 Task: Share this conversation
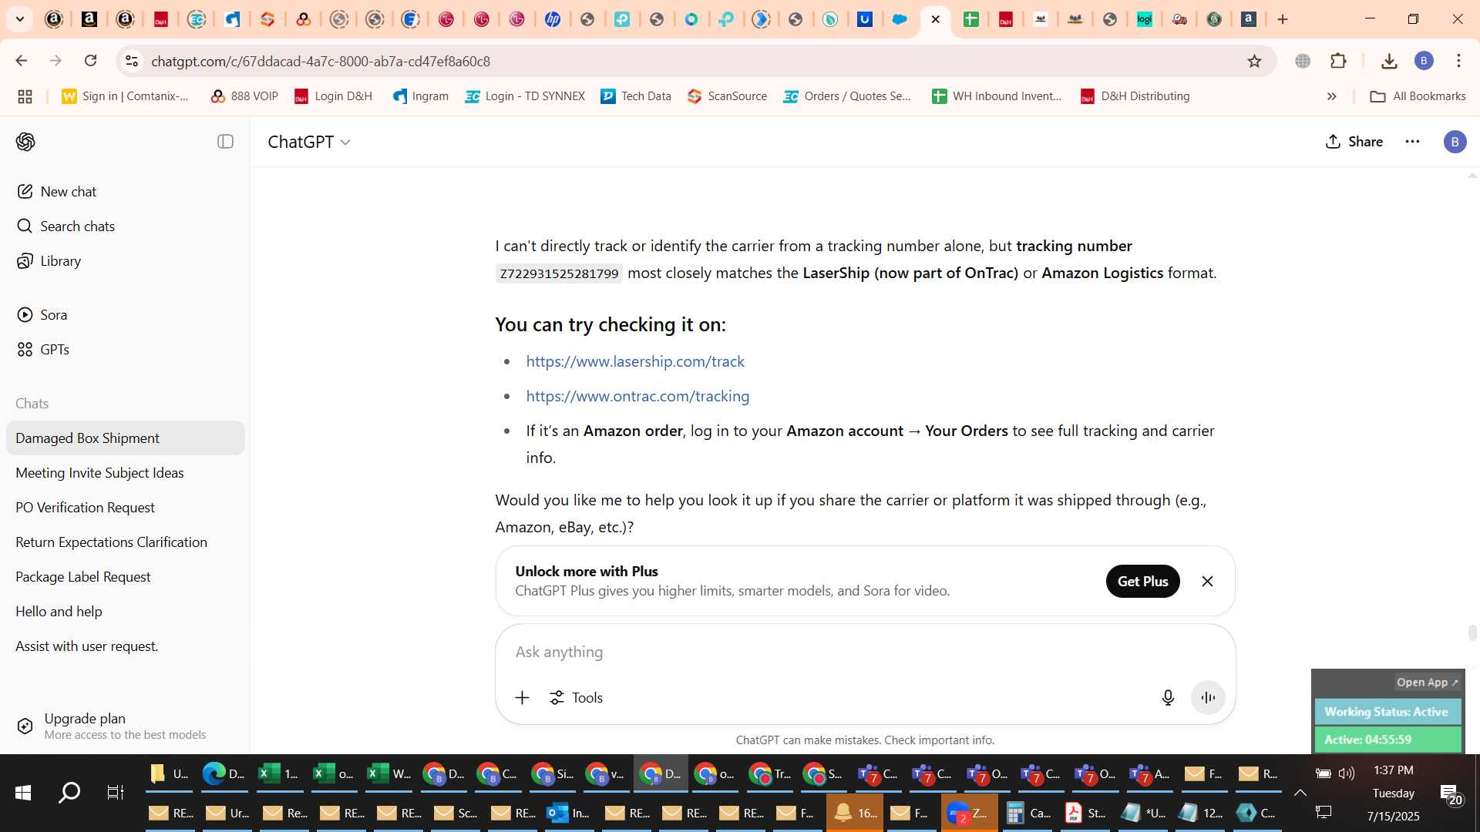[1354, 142]
